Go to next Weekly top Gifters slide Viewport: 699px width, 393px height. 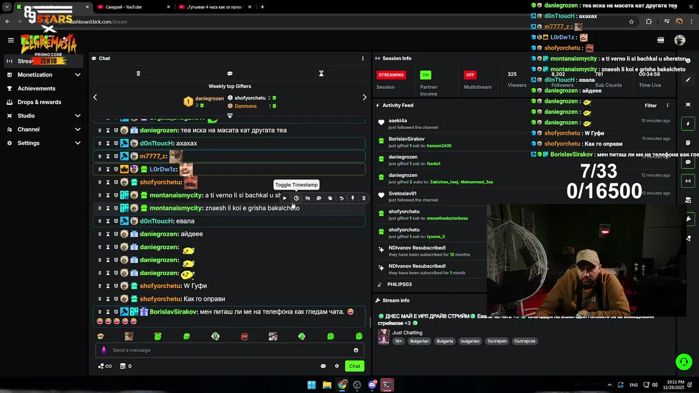(365, 97)
